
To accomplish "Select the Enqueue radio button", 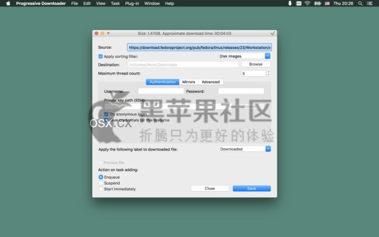I will pyautogui.click(x=101, y=177).
